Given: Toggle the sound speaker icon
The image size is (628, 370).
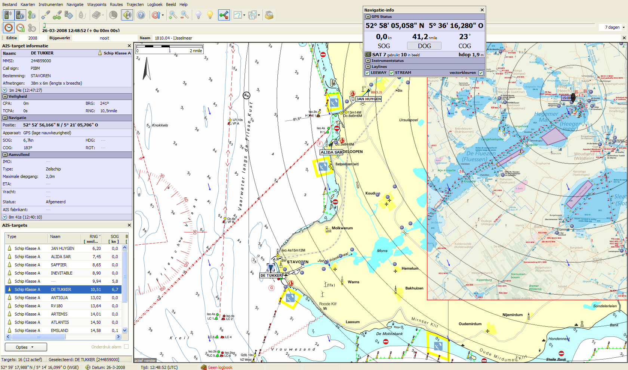Looking at the screenshot, I should [x=127, y=15].
